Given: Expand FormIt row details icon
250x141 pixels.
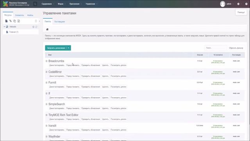Looking at the screenshot, I should click(46, 83).
